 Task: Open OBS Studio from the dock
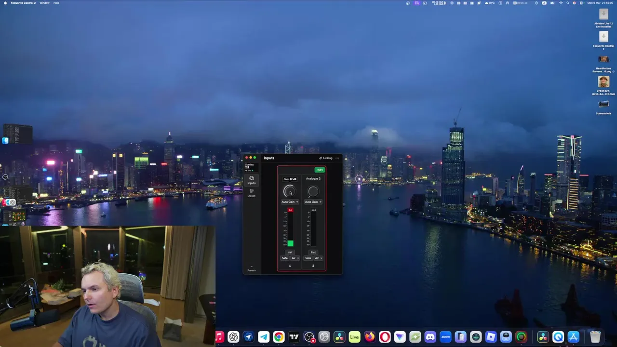309,337
